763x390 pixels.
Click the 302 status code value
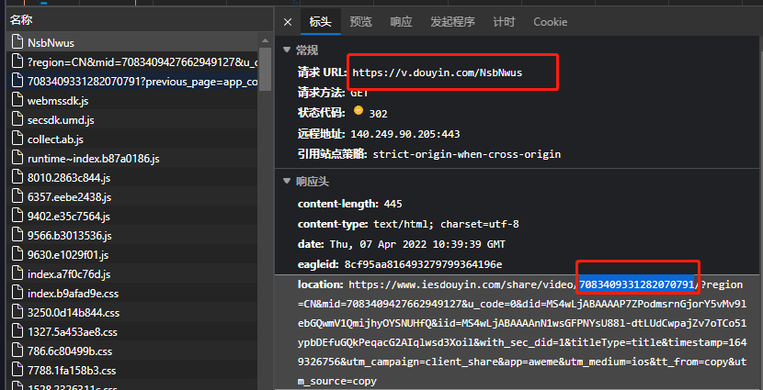click(378, 114)
